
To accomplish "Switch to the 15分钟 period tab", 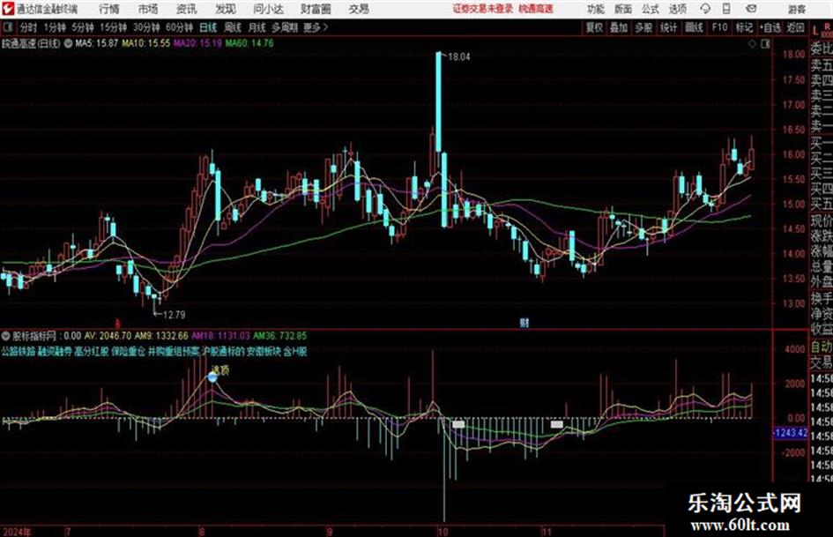I will click(x=114, y=27).
